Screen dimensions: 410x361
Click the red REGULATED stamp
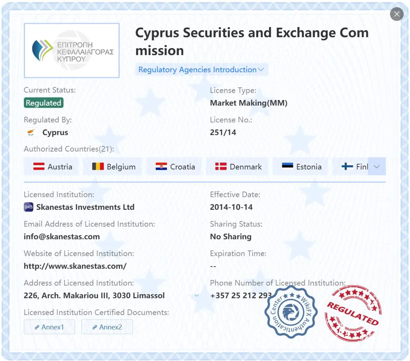click(353, 313)
